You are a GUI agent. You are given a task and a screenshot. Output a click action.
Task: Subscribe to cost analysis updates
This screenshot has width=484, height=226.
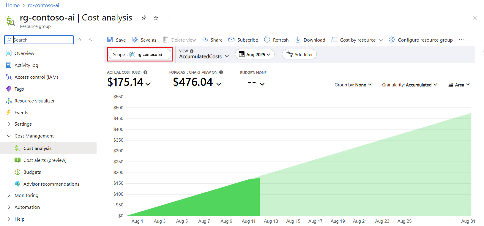click(243, 40)
